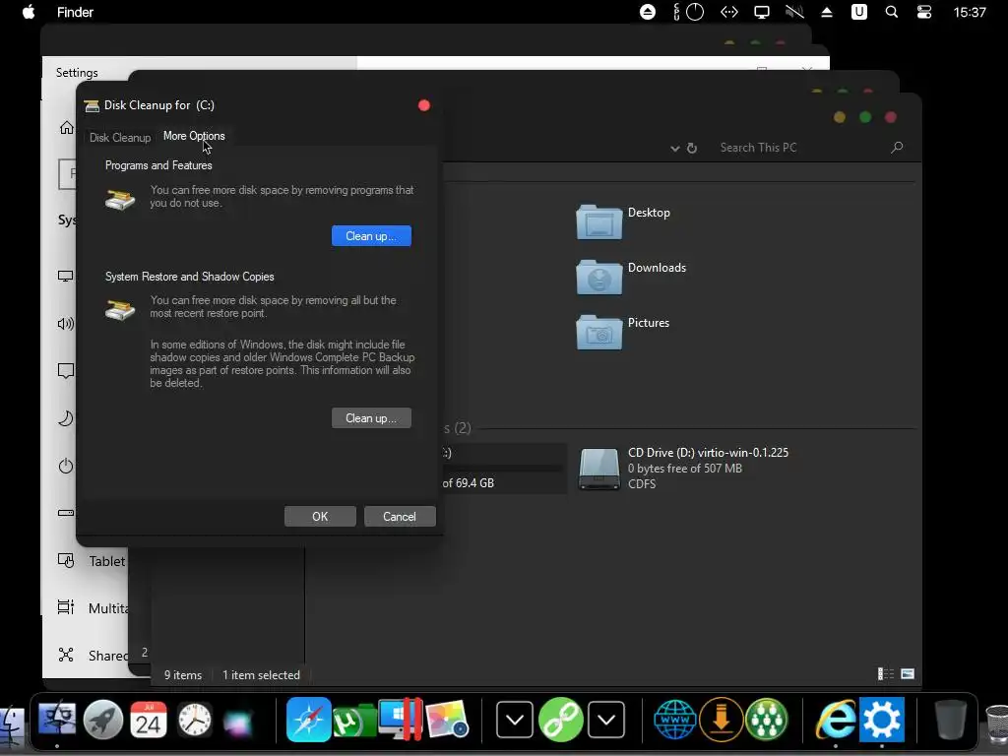Switch Explorer to details view icon
The image size is (1008, 756).
tap(886, 673)
